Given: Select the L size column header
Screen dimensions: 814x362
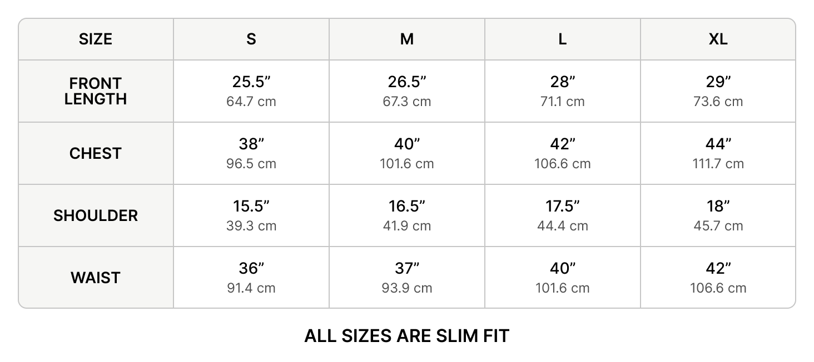Looking at the screenshot, I should pos(563,39).
